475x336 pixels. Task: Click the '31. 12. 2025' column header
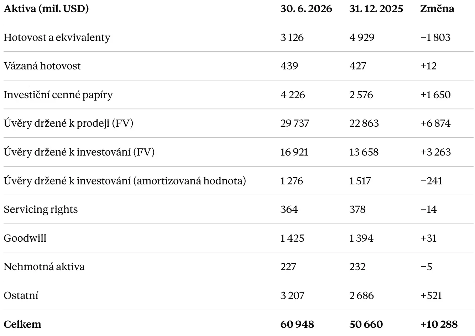(x=376, y=9)
